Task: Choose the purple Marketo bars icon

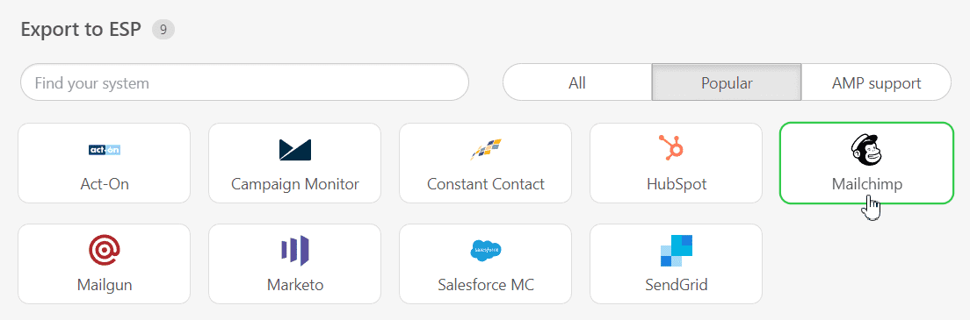Action: [295, 251]
